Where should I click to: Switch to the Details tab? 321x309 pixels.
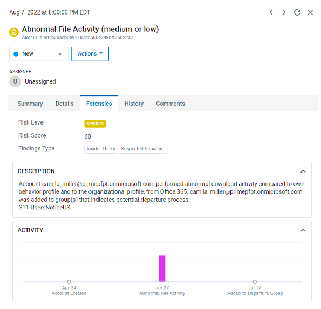(65, 104)
